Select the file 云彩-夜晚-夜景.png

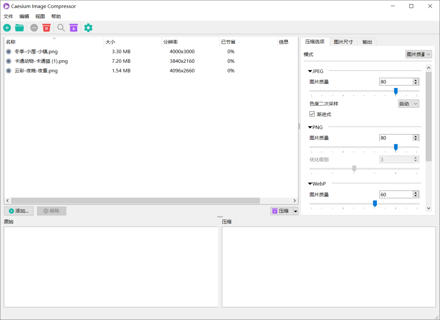click(36, 71)
